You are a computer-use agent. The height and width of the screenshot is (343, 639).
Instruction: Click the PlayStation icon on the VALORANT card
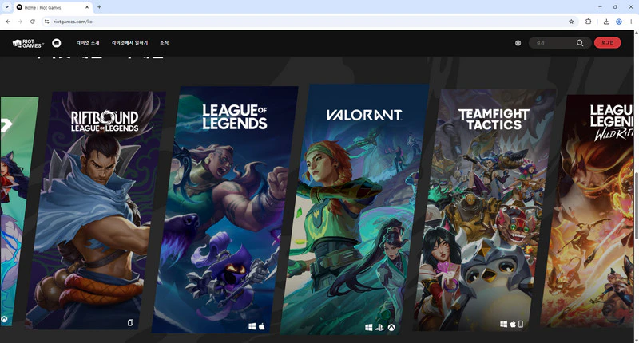tap(380, 328)
